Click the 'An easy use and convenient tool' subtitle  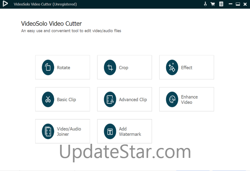click(x=71, y=31)
